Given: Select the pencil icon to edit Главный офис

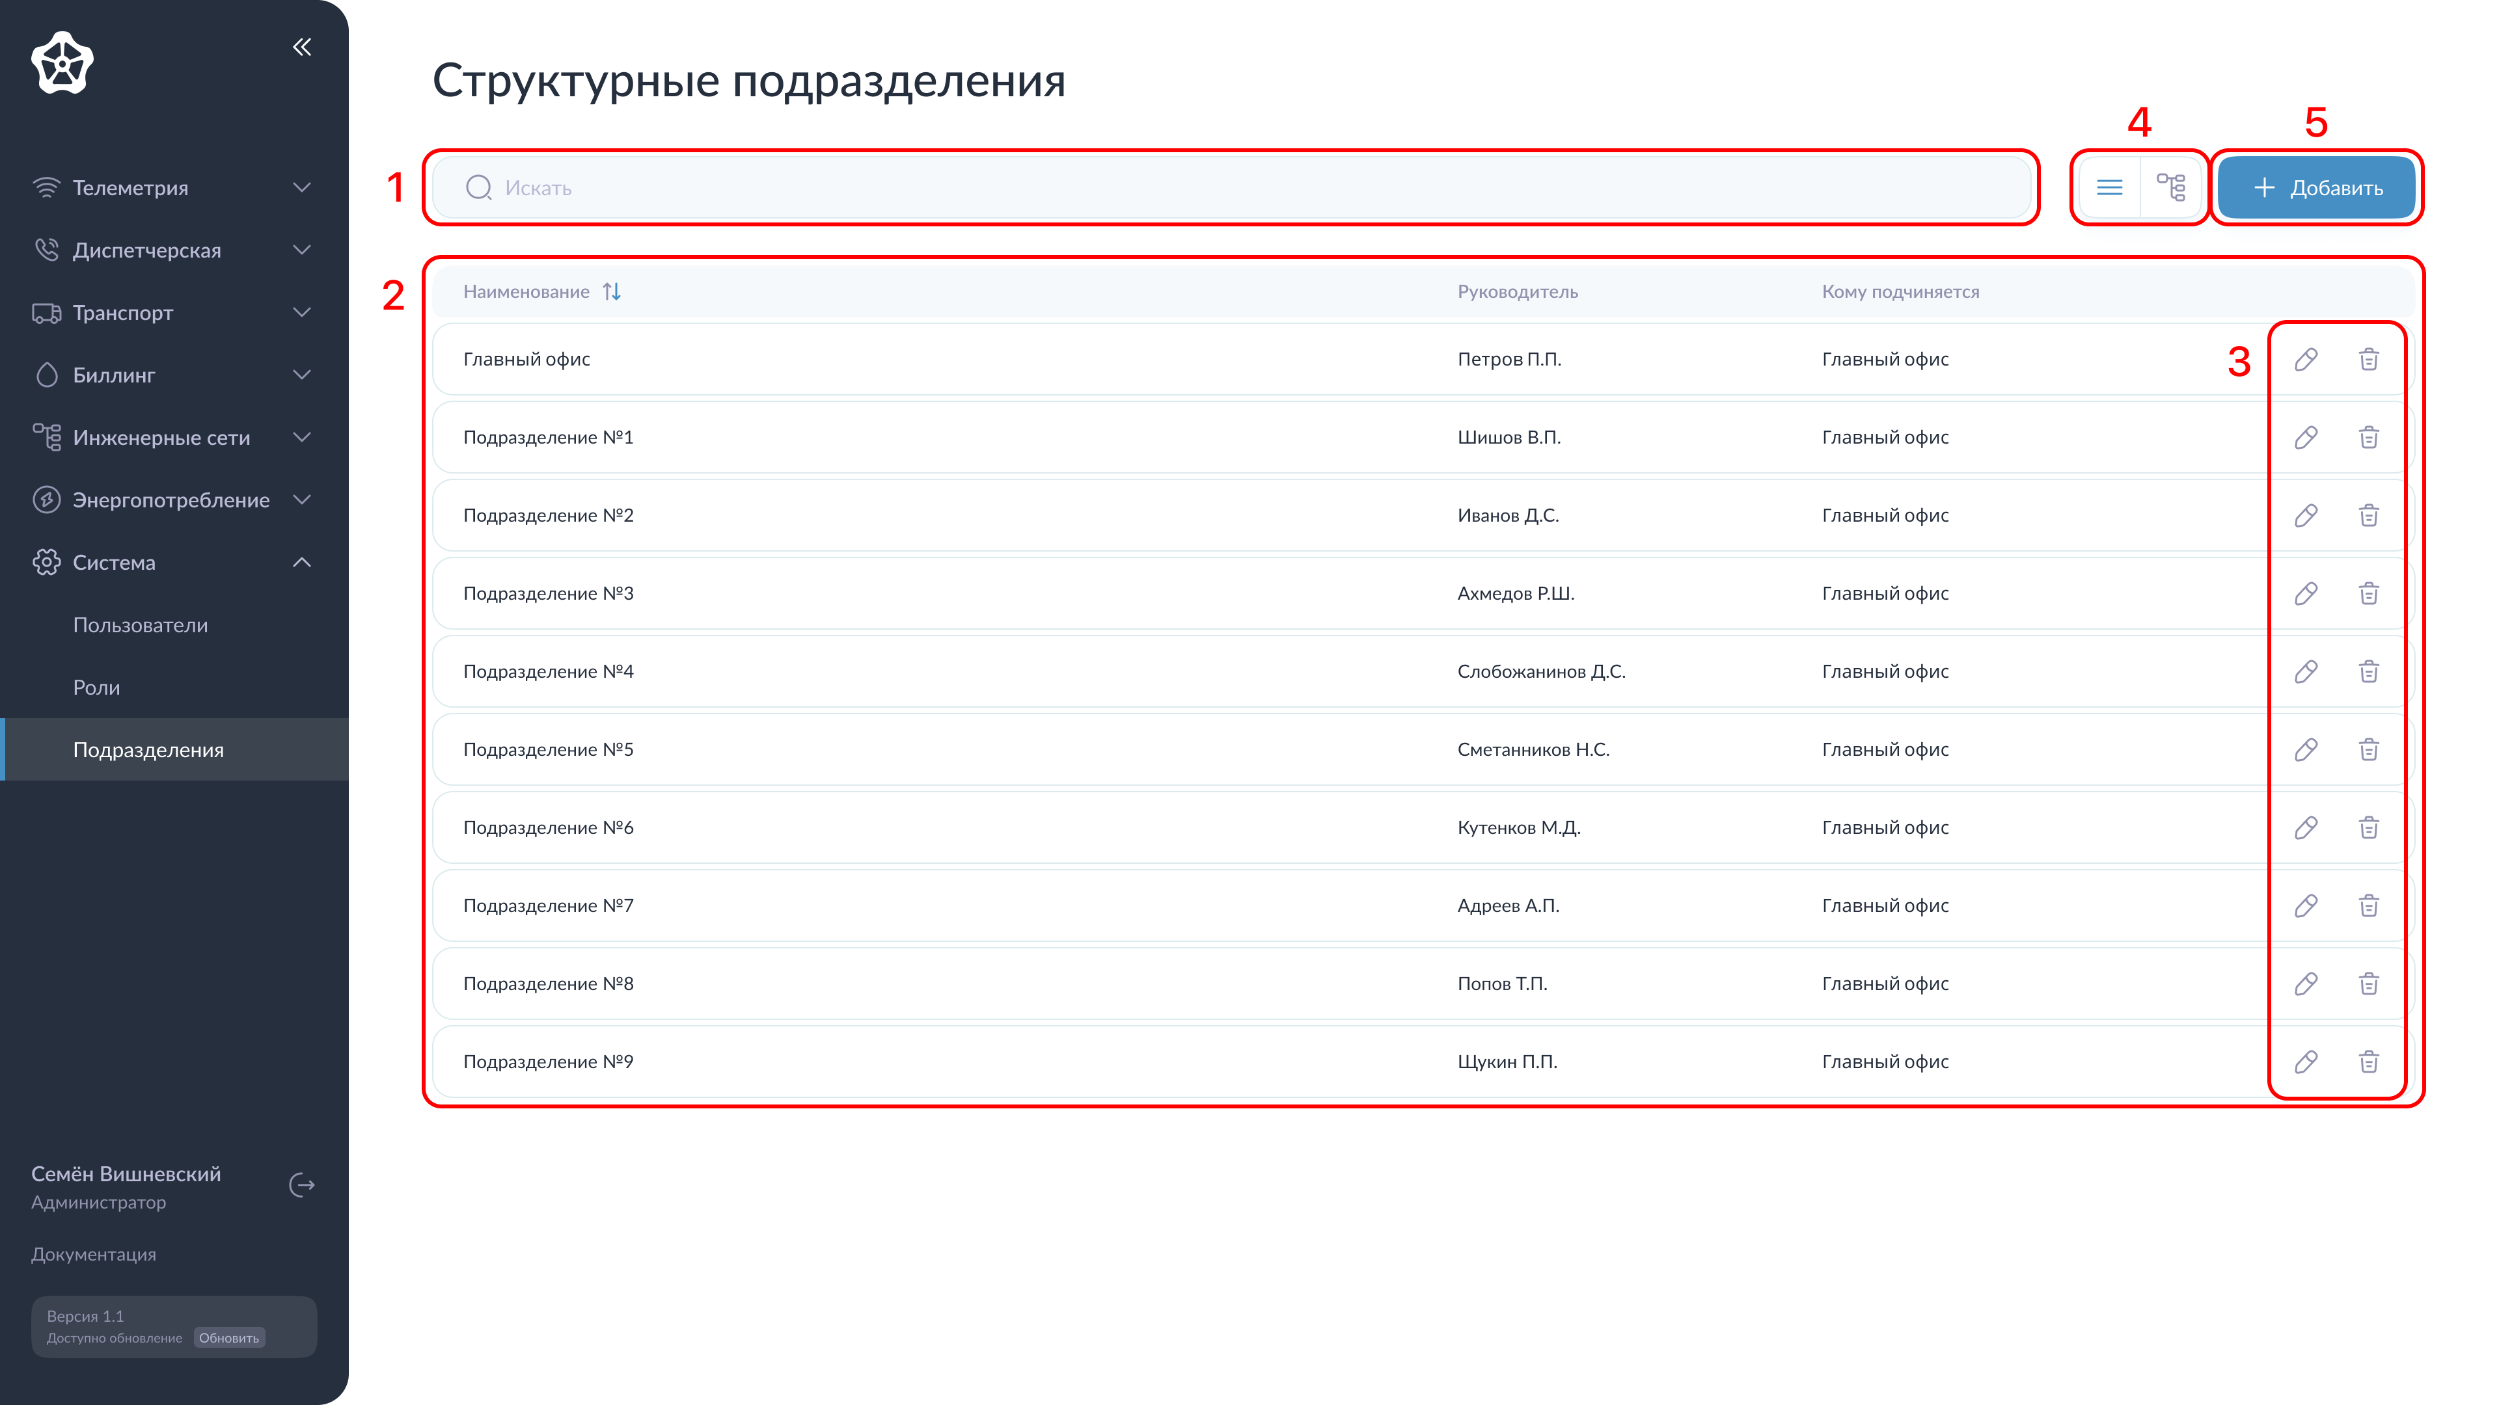Looking at the screenshot, I should (2306, 359).
